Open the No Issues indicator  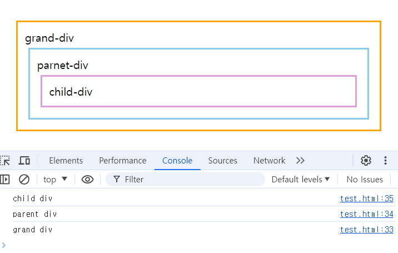pyautogui.click(x=365, y=180)
